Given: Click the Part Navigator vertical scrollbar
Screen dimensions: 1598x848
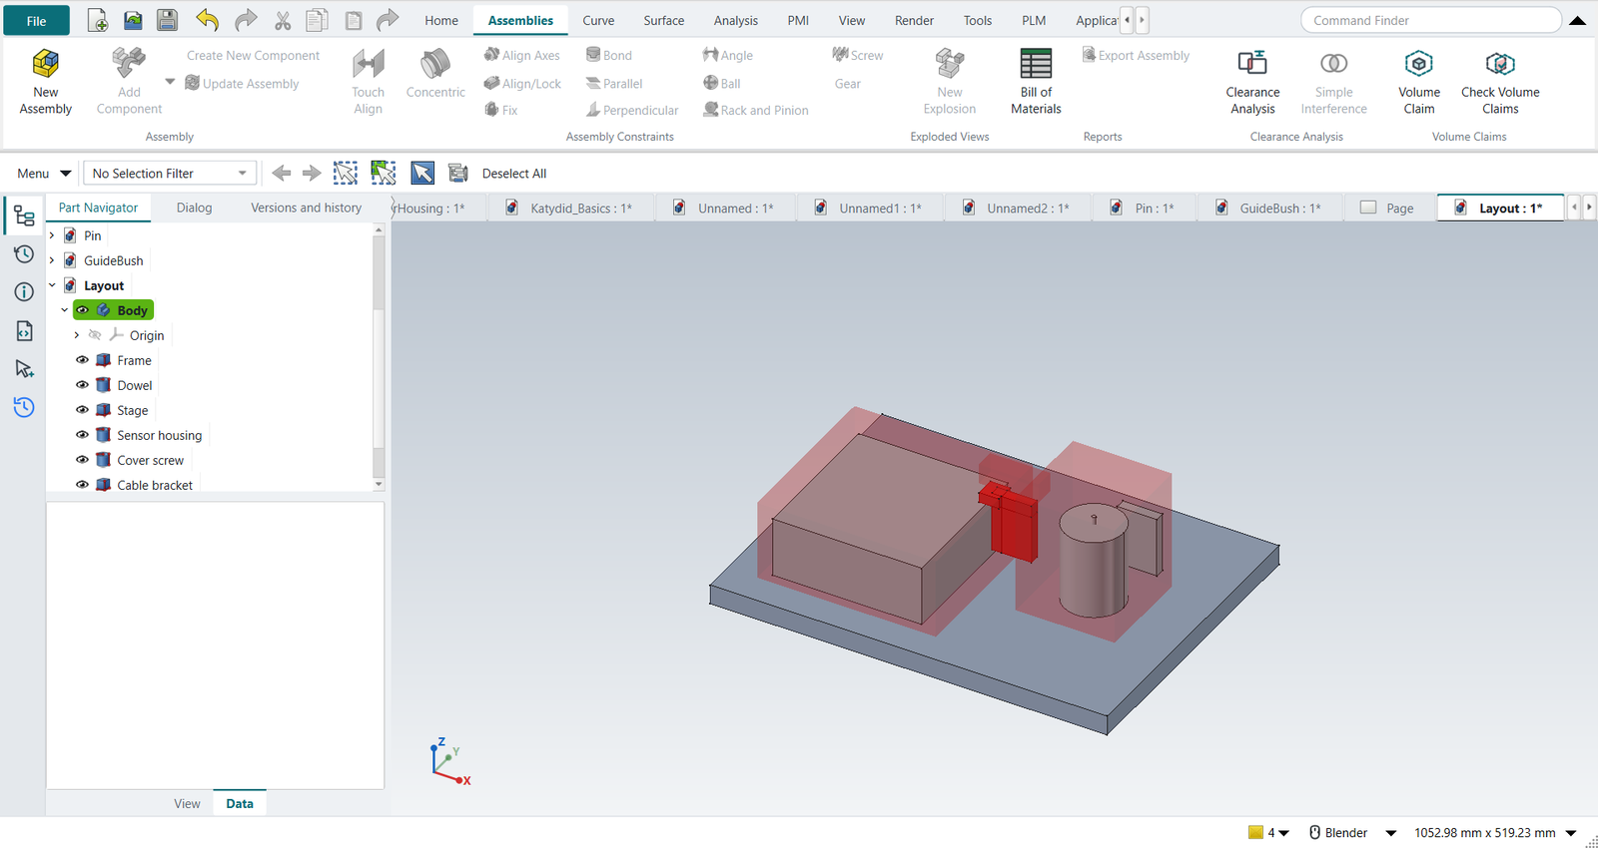Looking at the screenshot, I should [x=379, y=356].
